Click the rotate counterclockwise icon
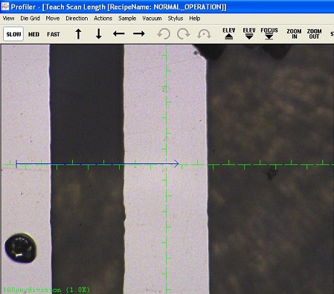 [x=164, y=34]
